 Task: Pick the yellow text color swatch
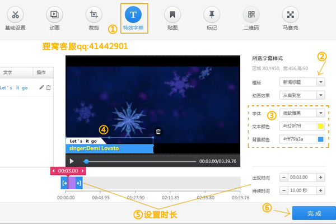click(320, 126)
